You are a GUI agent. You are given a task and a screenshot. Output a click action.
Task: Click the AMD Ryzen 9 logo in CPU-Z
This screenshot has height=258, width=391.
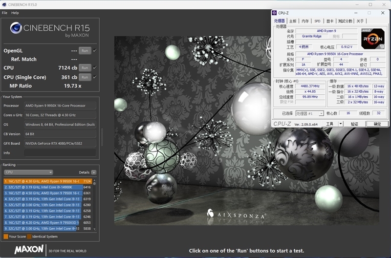pos(372,39)
